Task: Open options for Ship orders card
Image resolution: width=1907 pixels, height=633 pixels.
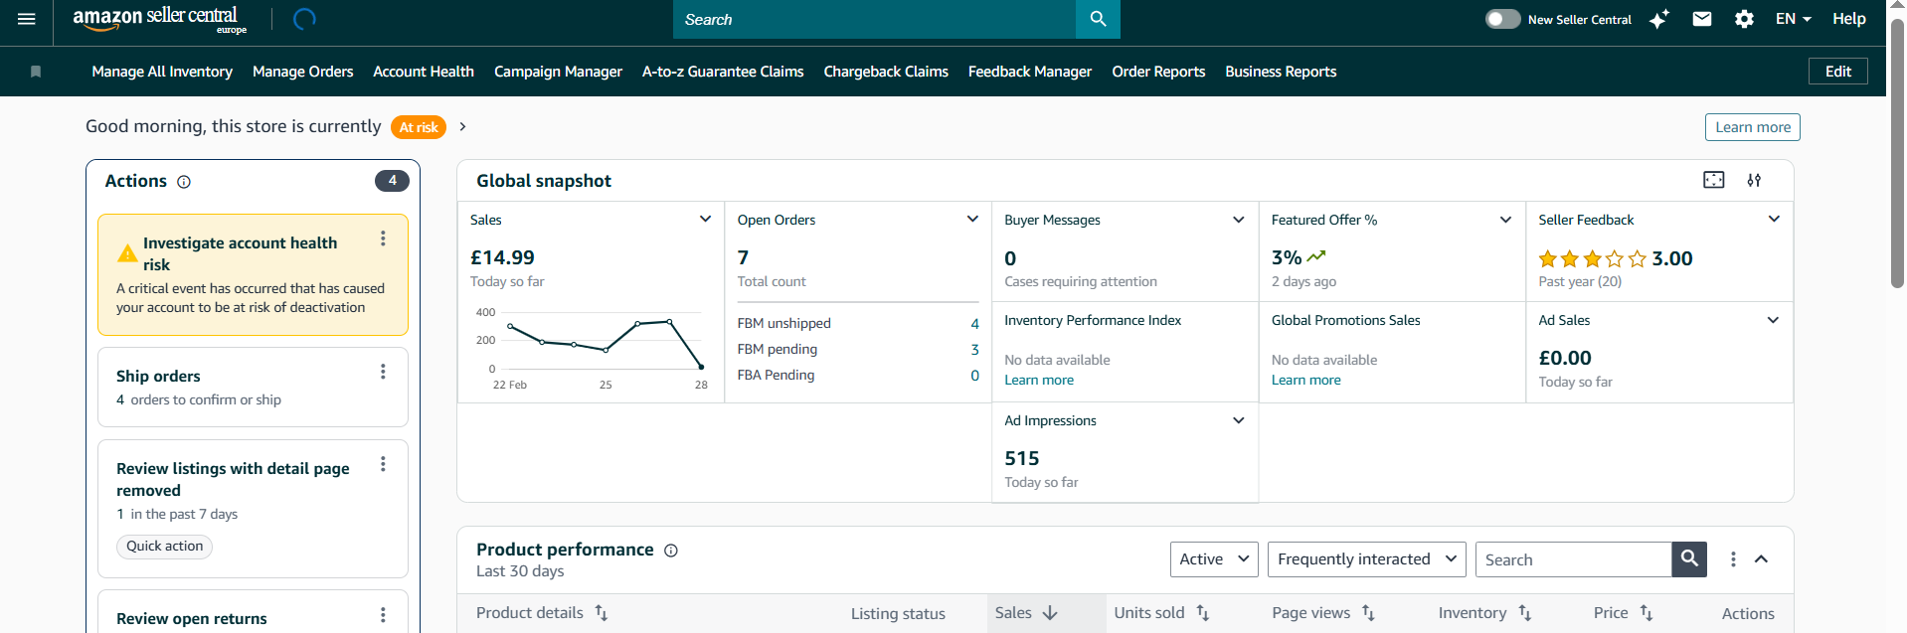Action: point(383,372)
